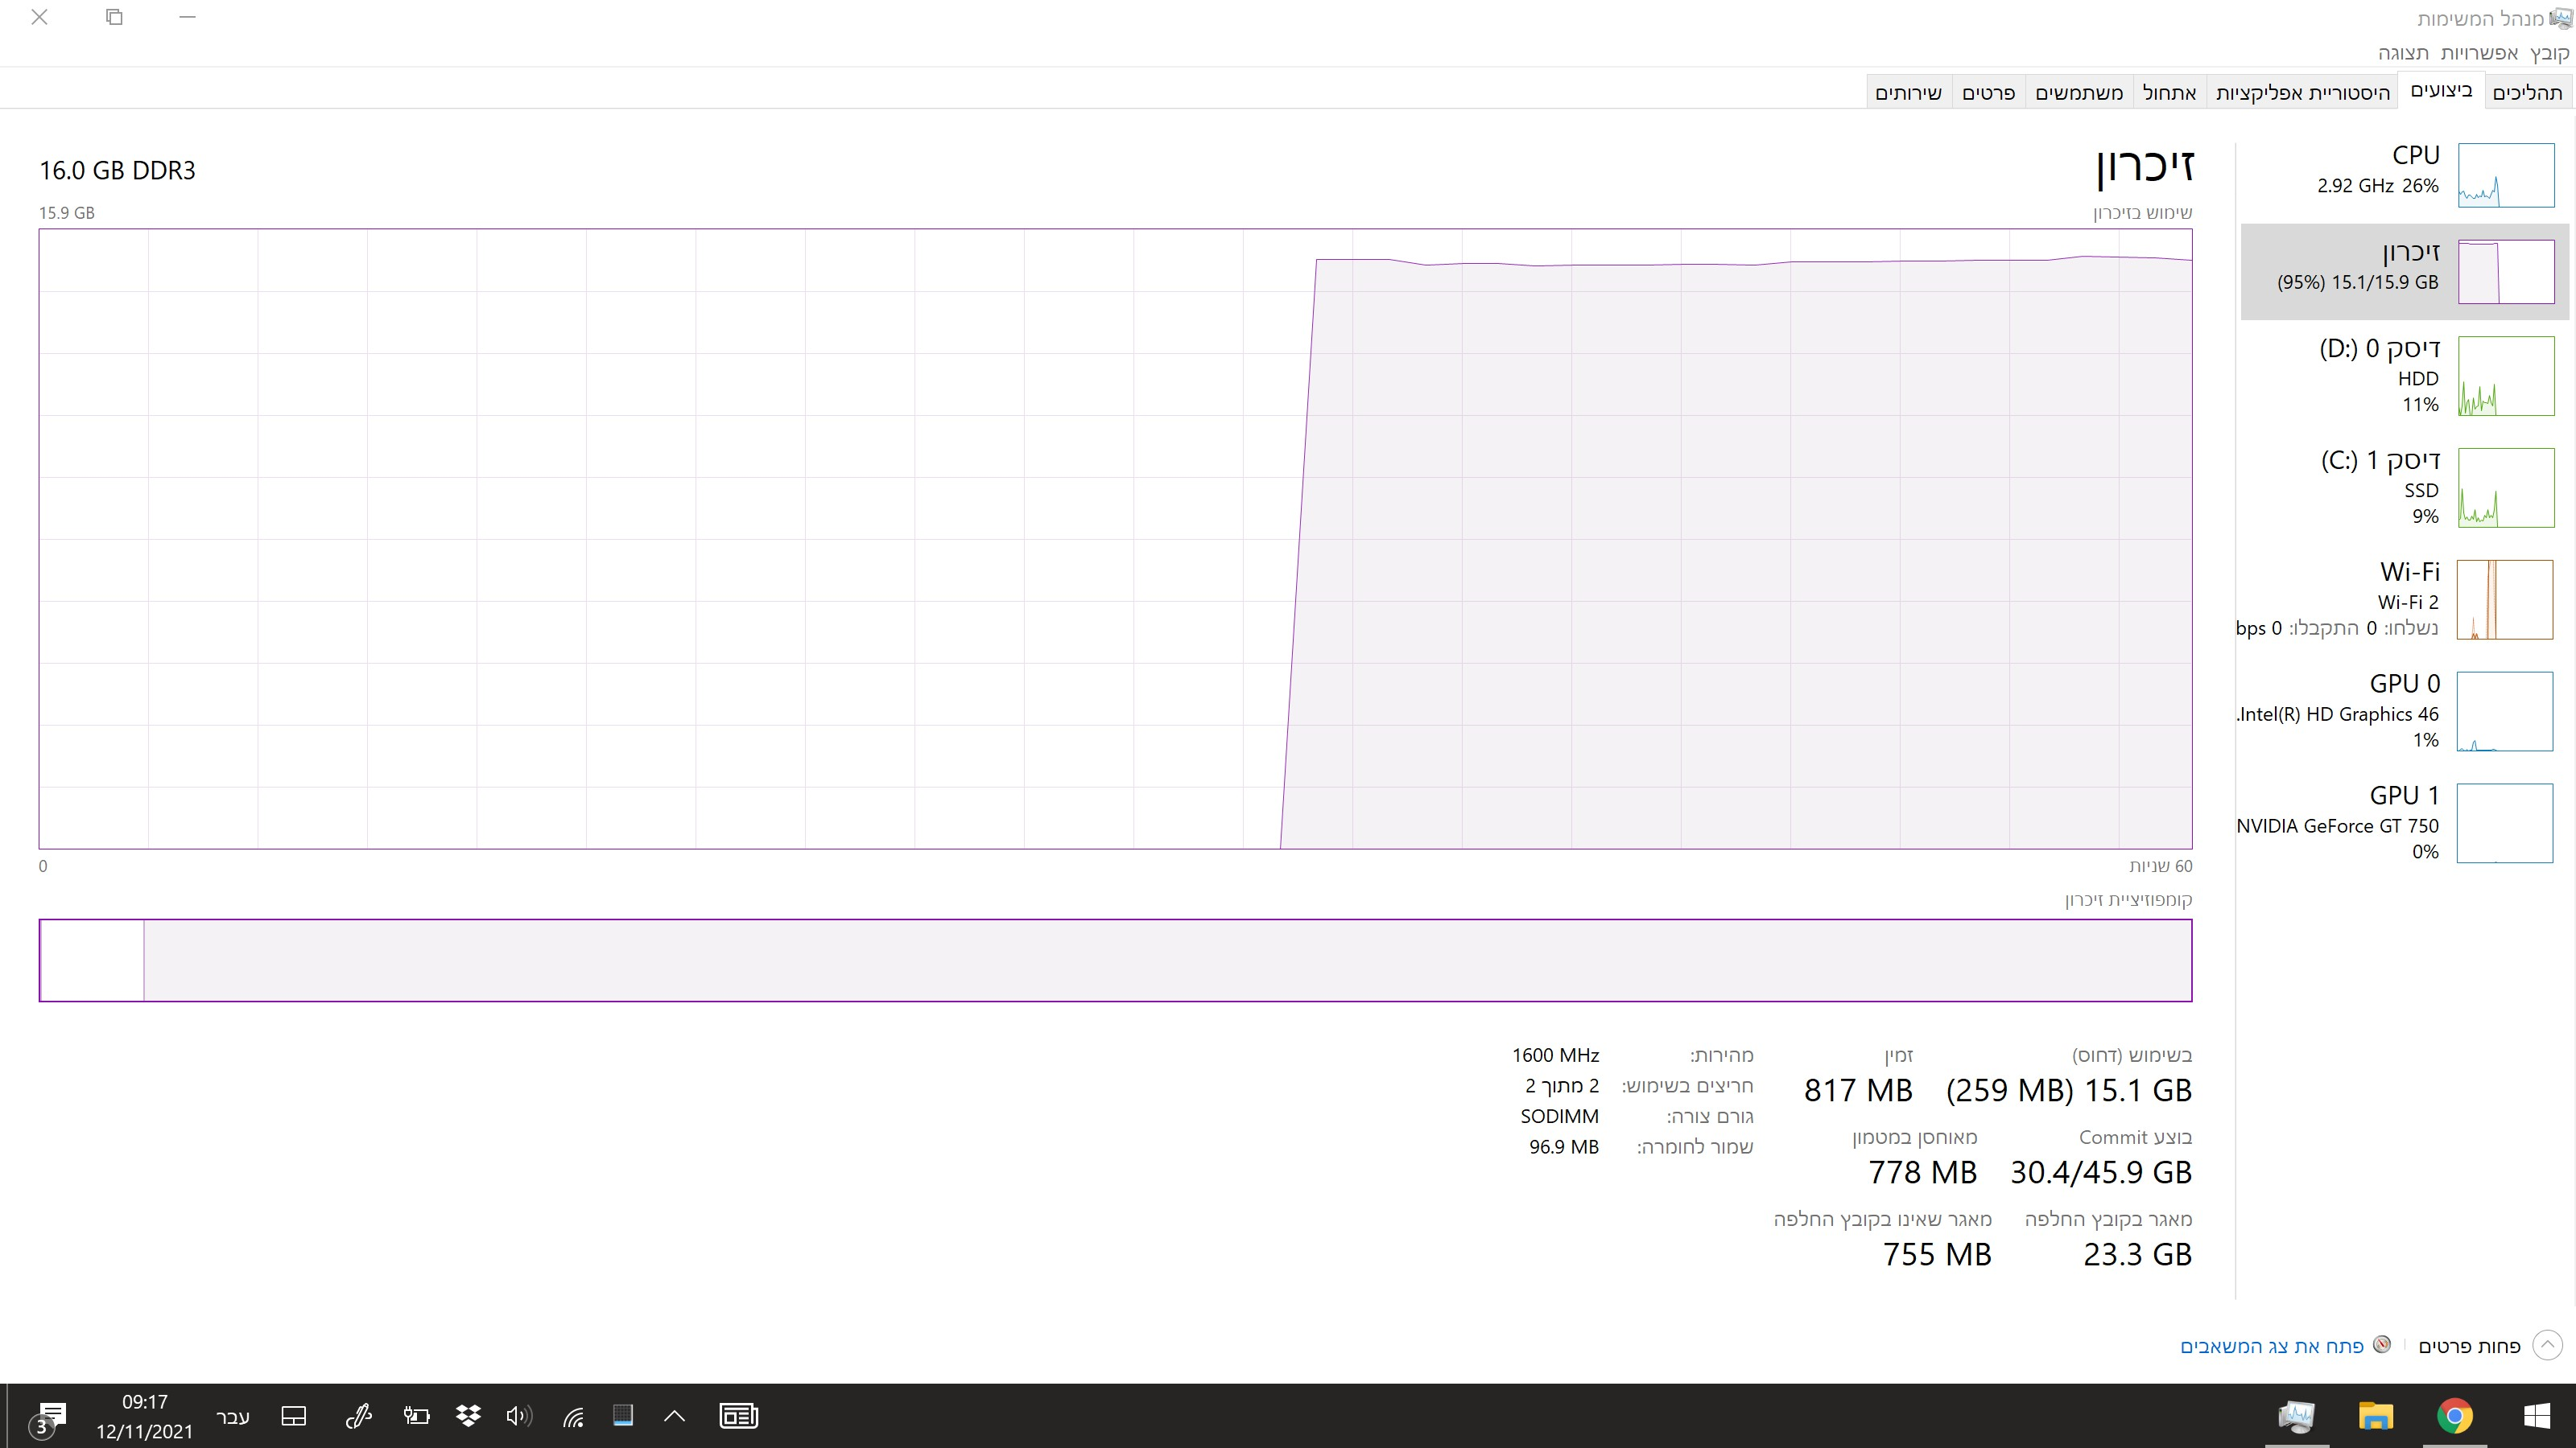Open the היסטוריית אפליקציות tab

tap(2302, 93)
